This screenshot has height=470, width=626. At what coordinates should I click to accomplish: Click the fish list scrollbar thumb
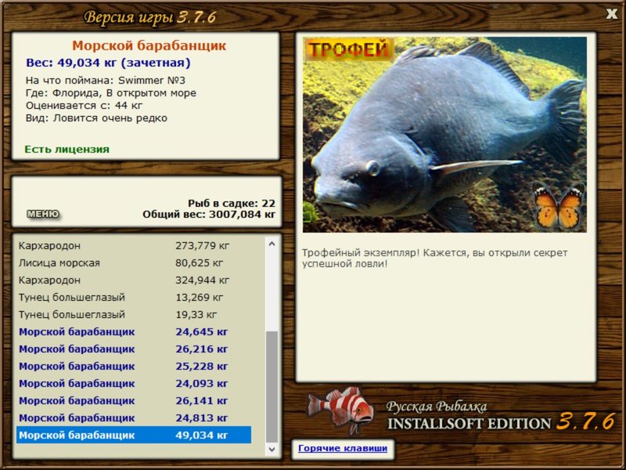272,387
